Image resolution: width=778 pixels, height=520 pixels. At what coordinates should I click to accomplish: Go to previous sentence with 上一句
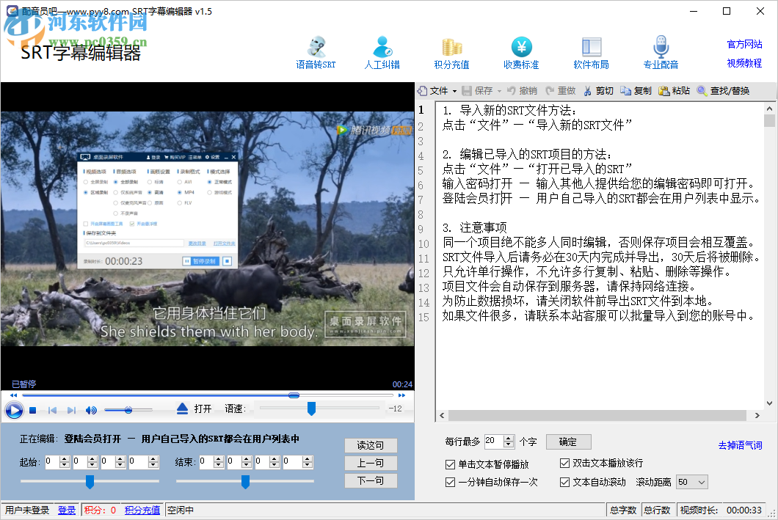coord(371,463)
